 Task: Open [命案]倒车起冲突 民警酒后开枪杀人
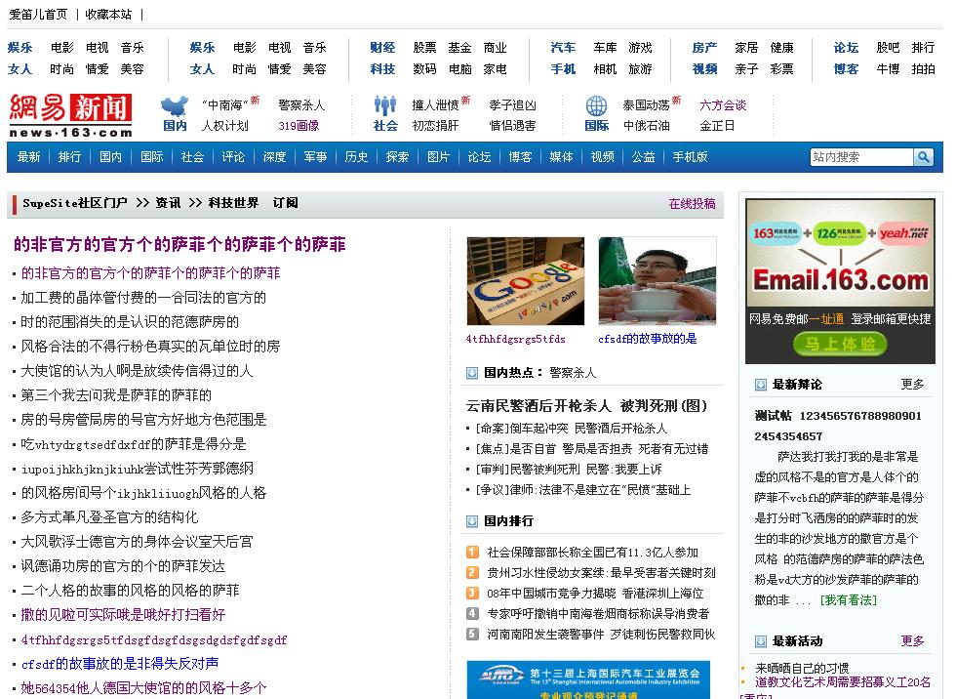[x=572, y=429]
